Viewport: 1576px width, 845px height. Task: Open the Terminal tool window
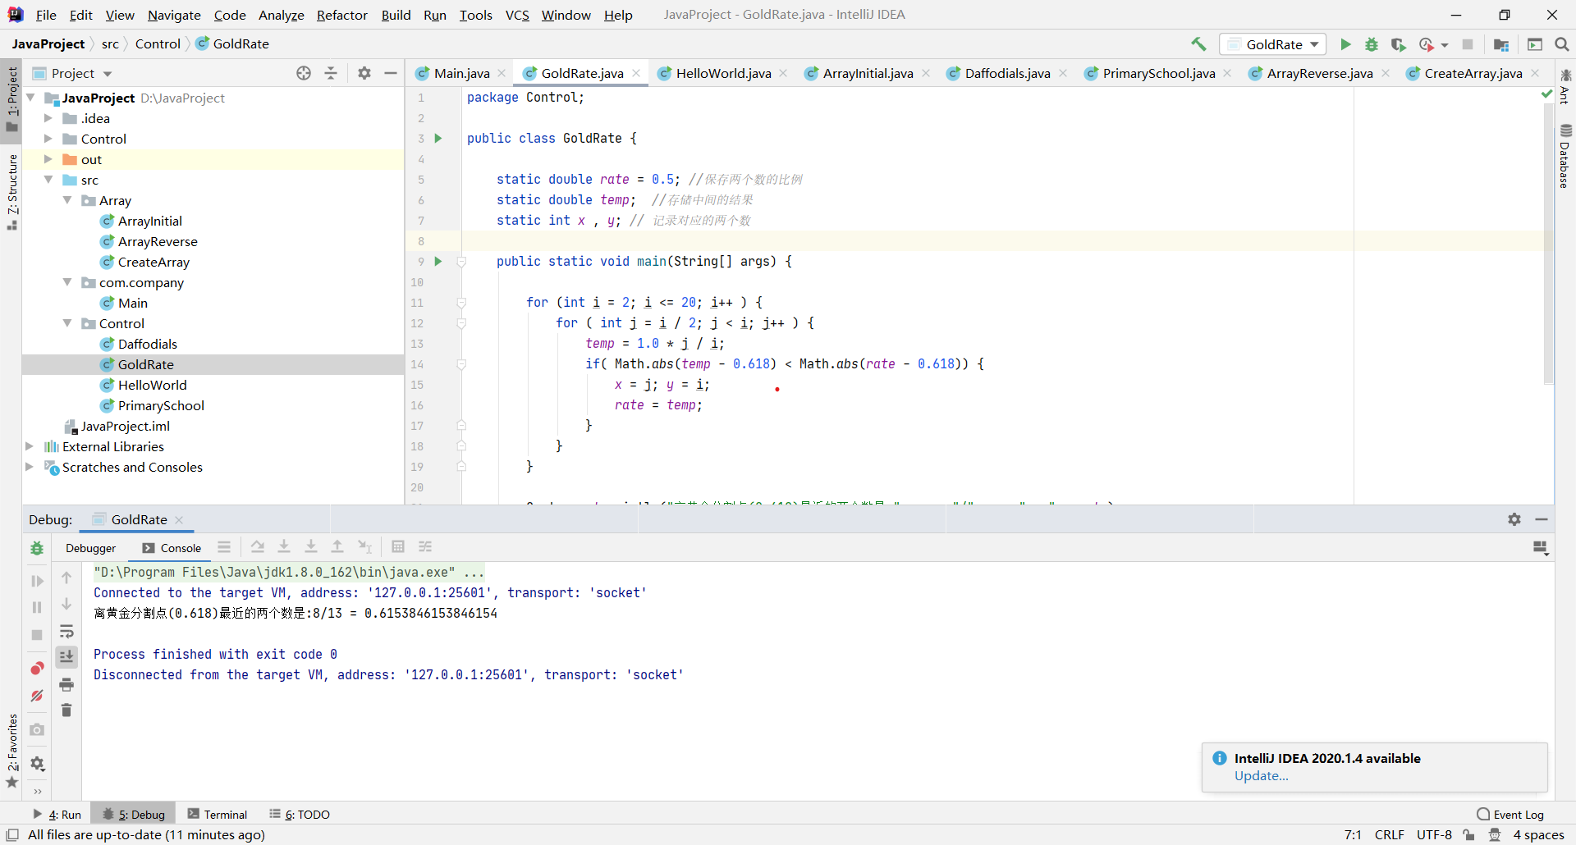pos(218,815)
